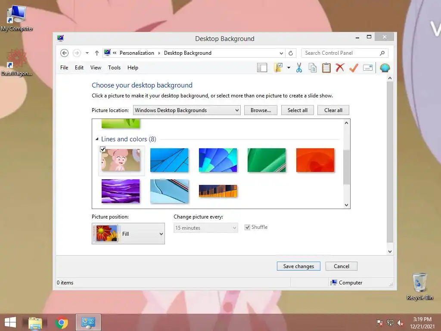Screen dimensions: 441x331
Task: Open the Tools menu
Action: [x=114, y=68]
